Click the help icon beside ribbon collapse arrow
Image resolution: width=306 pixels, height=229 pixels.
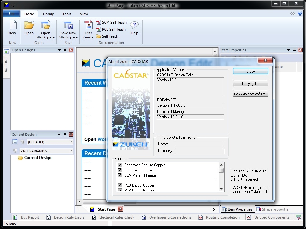pos(300,13)
